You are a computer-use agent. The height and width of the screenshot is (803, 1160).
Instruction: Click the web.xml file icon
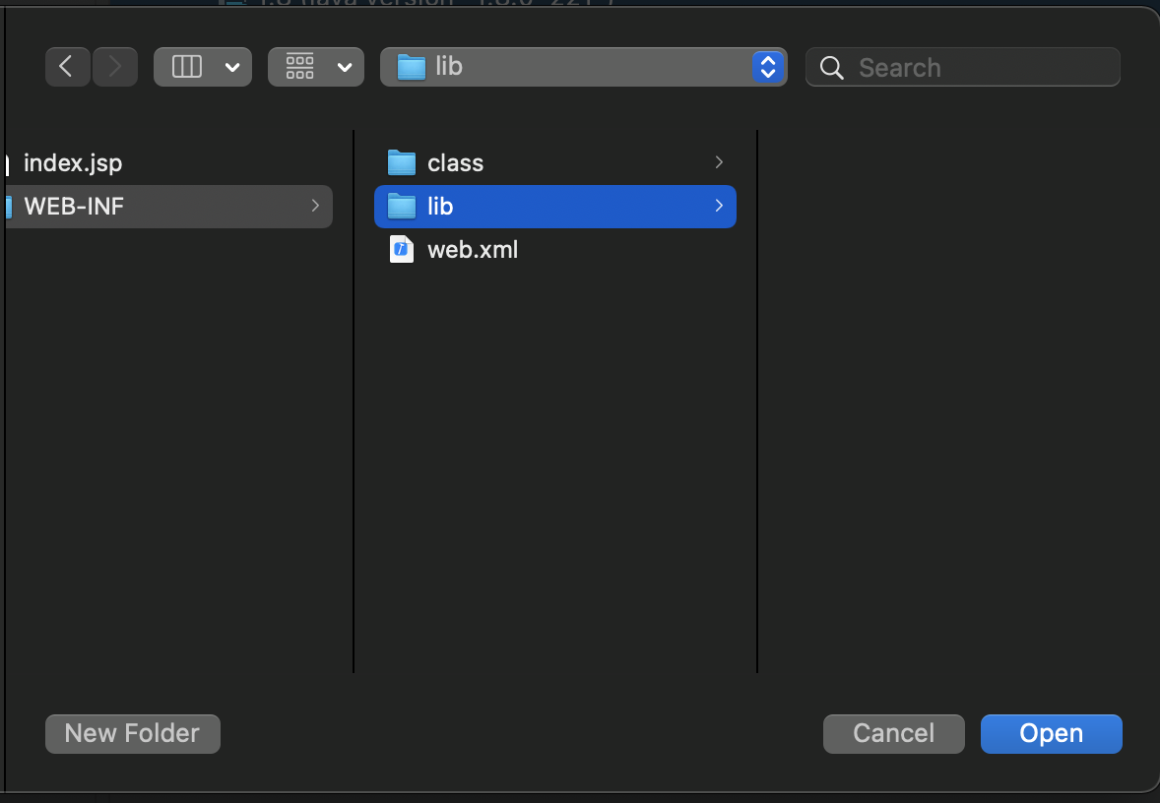402,250
